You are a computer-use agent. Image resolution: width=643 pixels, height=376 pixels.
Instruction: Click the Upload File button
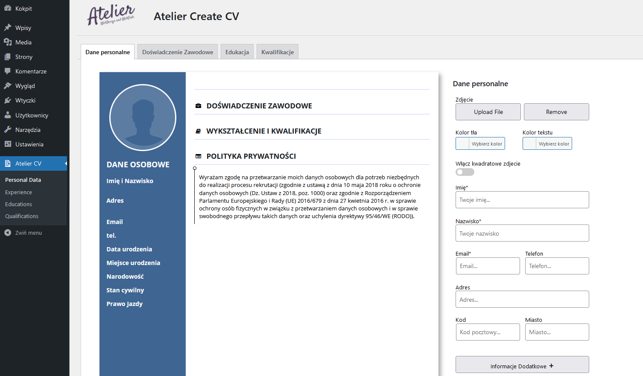(x=488, y=112)
